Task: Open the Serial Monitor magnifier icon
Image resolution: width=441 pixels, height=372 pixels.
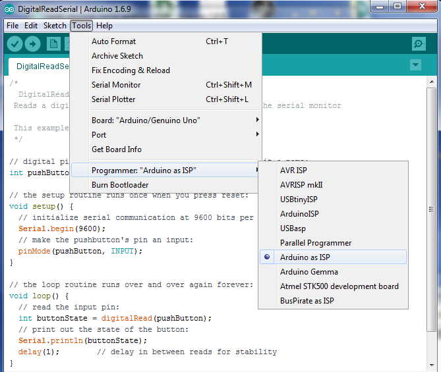Action: coord(419,44)
